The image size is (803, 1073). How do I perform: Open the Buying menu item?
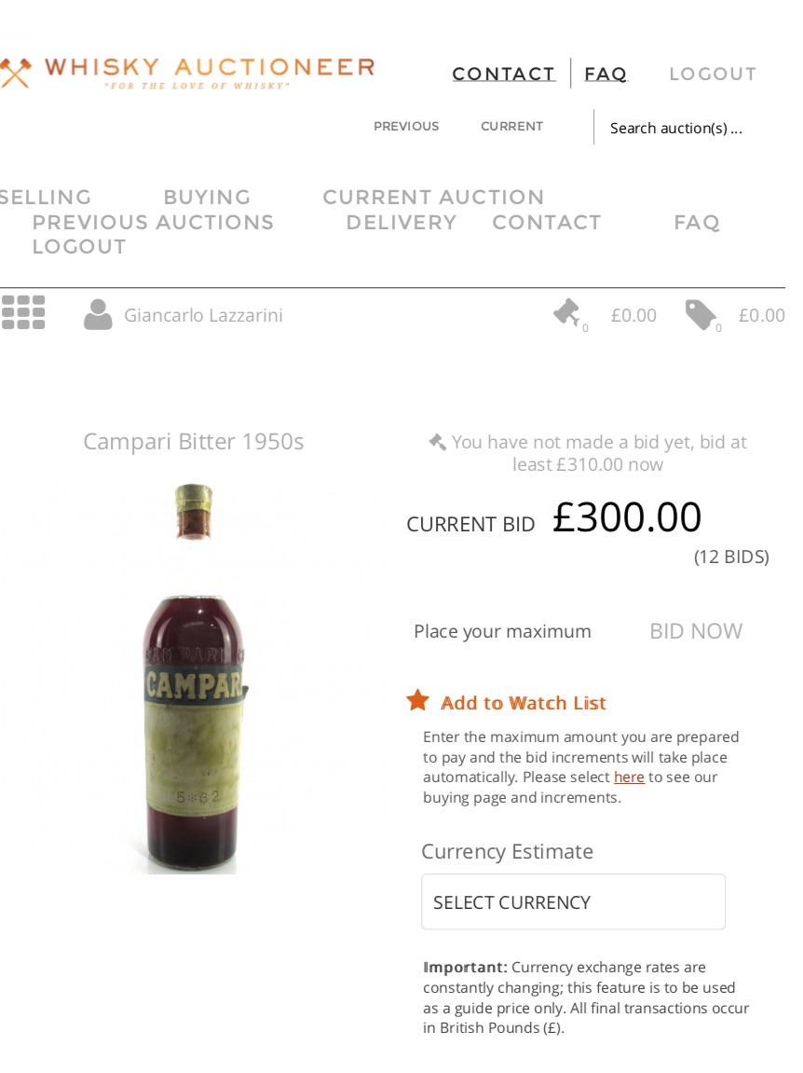[207, 198]
